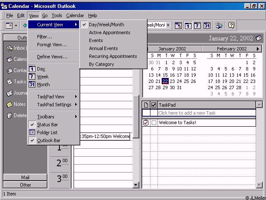
Task: Click the Welcome to Tasks! task icon
Action: point(146,122)
